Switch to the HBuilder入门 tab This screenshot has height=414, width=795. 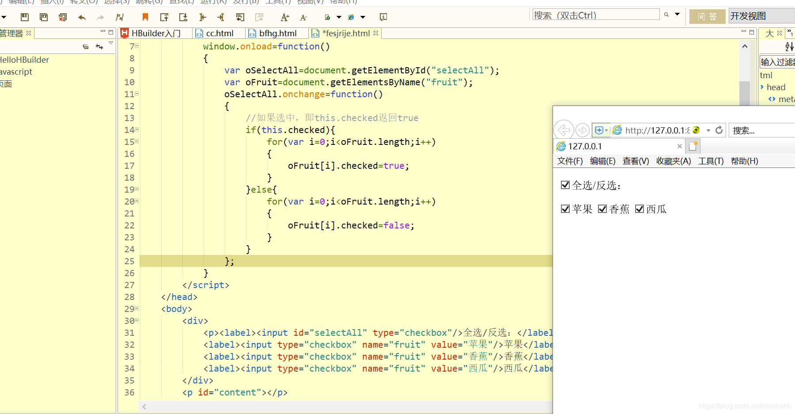pyautogui.click(x=156, y=33)
